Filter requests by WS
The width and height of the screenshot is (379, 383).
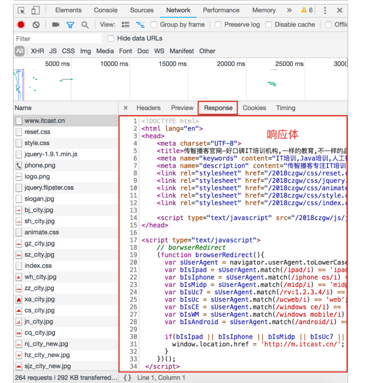(x=159, y=51)
